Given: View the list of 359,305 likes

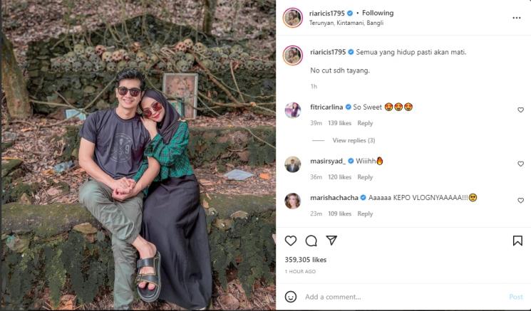Looking at the screenshot, I should pos(306,260).
